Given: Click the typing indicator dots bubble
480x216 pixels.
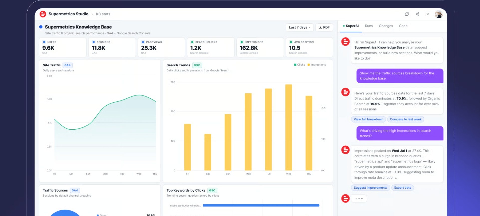Looking at the screenshot, I should tap(359, 199).
